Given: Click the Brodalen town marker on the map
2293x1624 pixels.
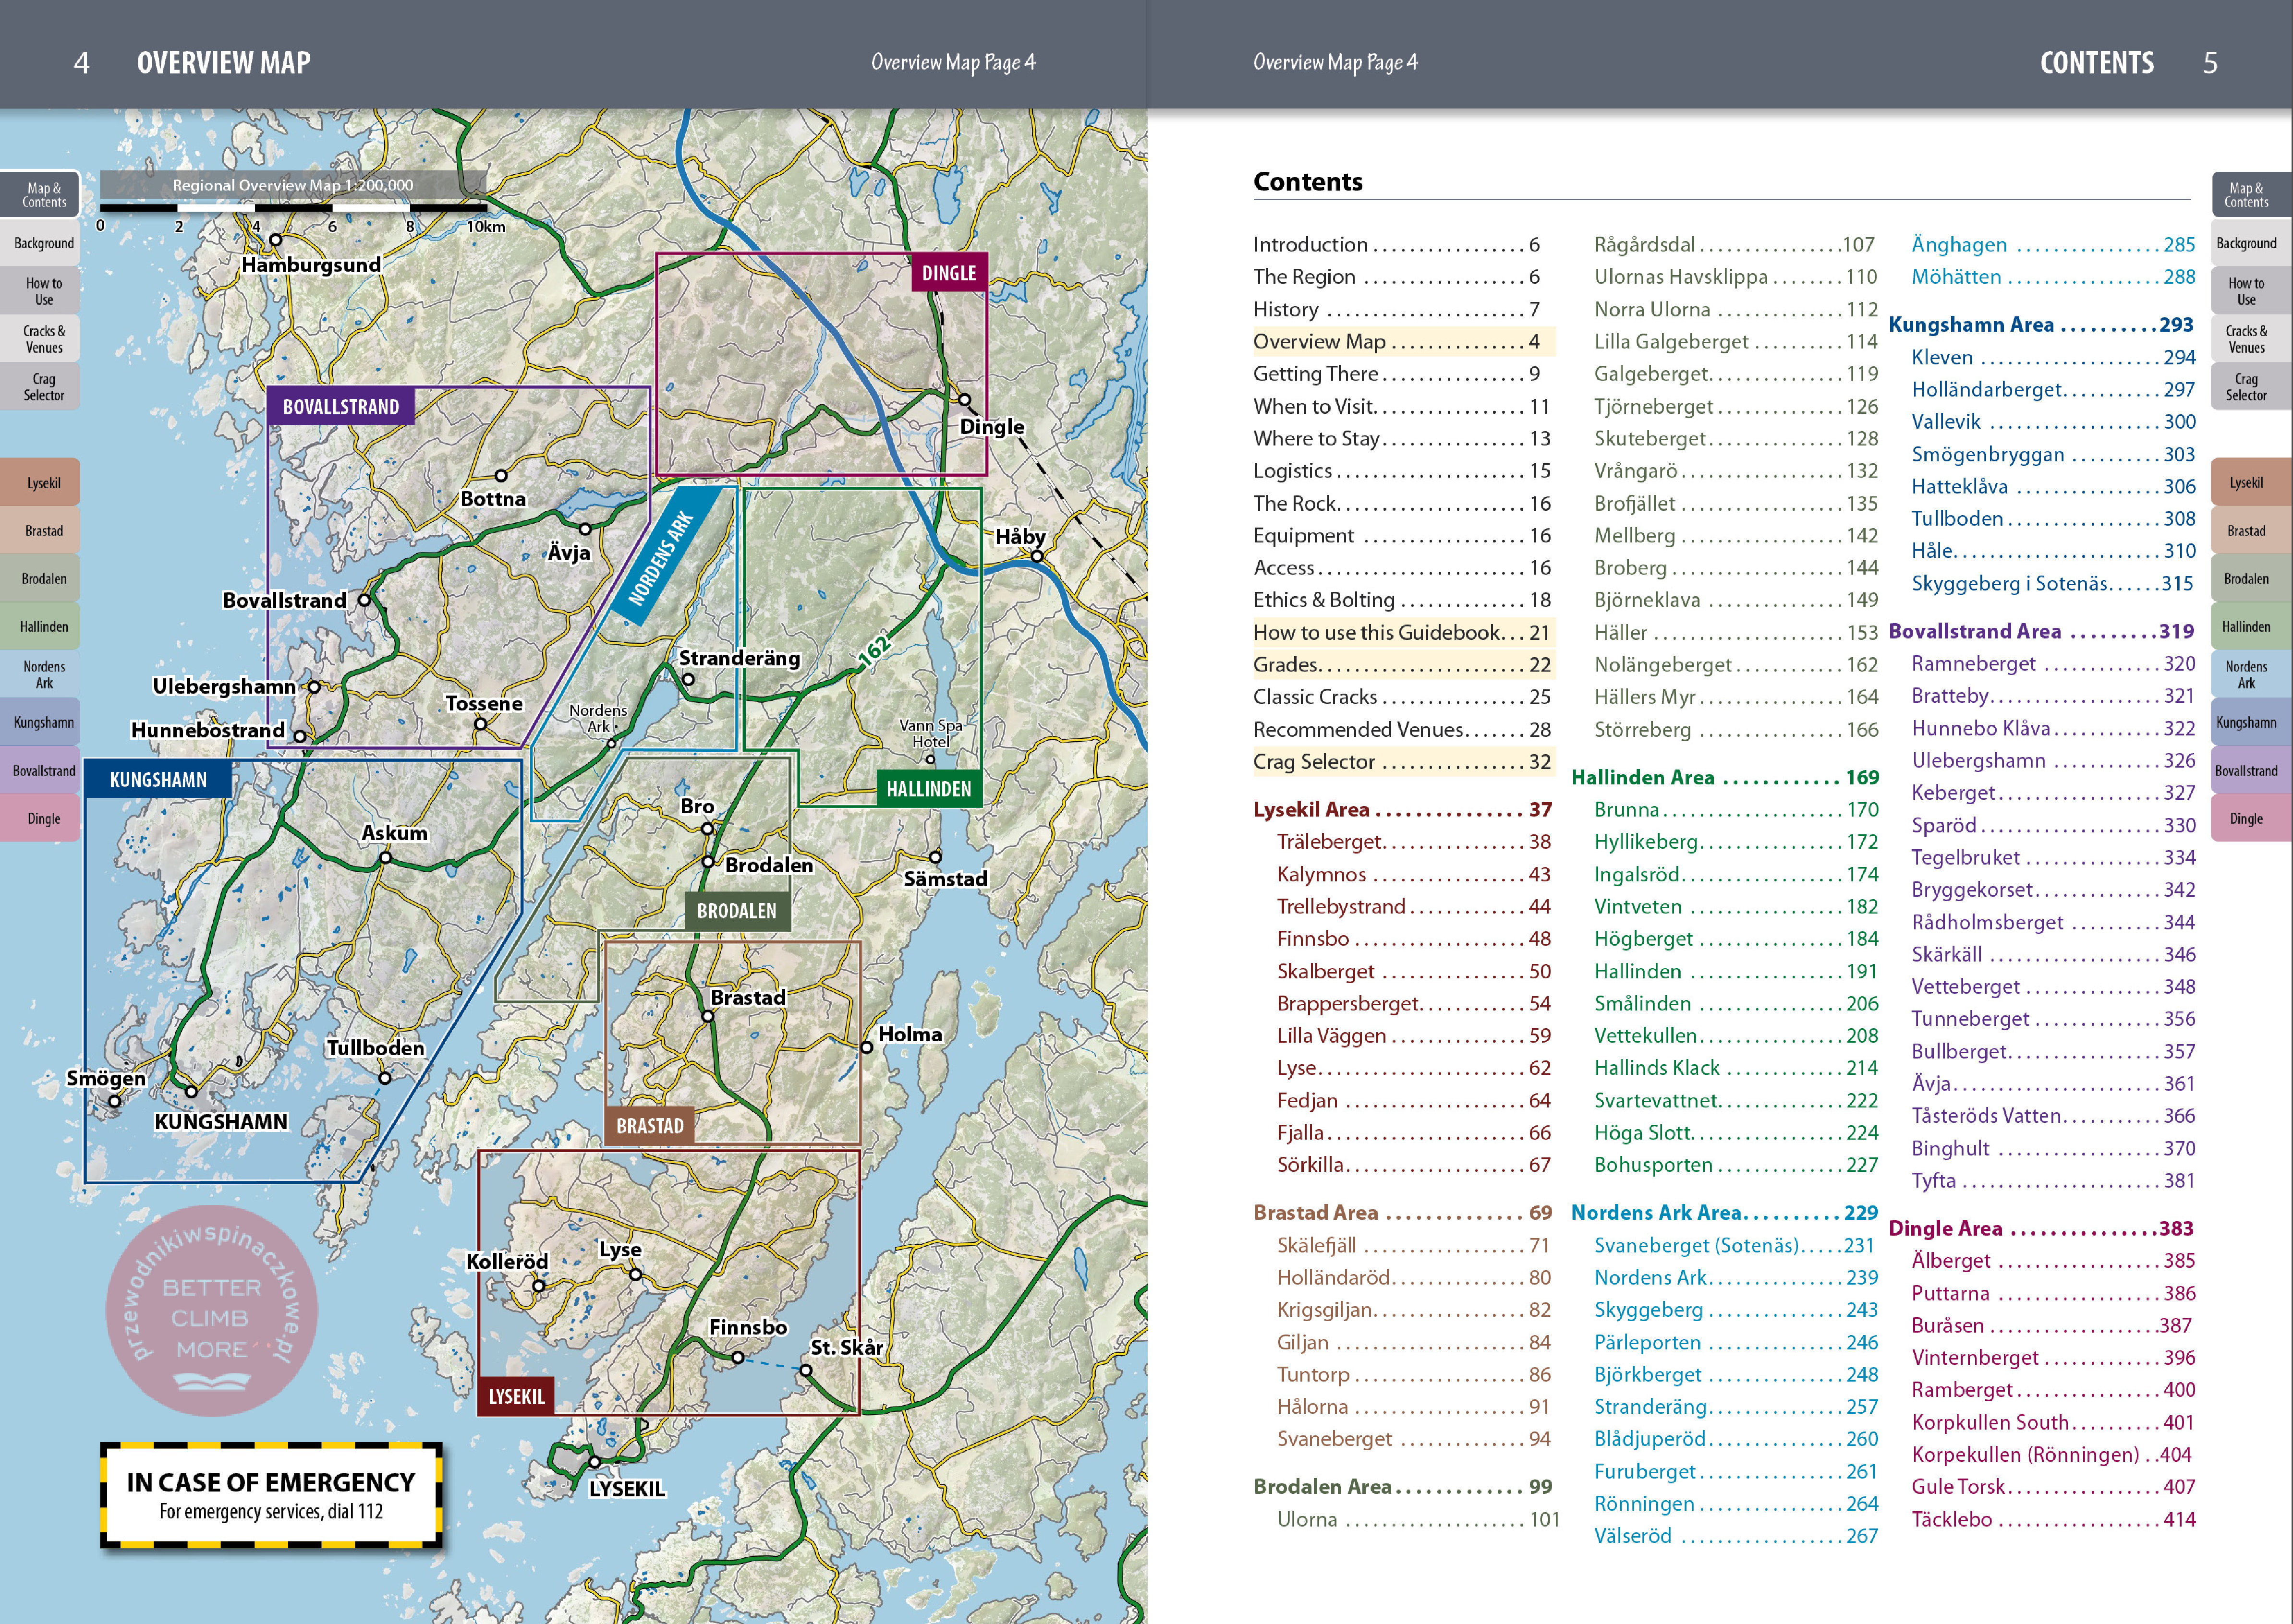Looking at the screenshot, I should pyautogui.click(x=707, y=862).
